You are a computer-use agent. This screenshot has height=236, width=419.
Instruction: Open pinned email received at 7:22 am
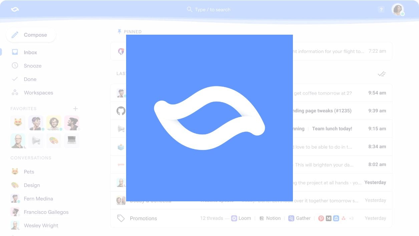pos(251,51)
